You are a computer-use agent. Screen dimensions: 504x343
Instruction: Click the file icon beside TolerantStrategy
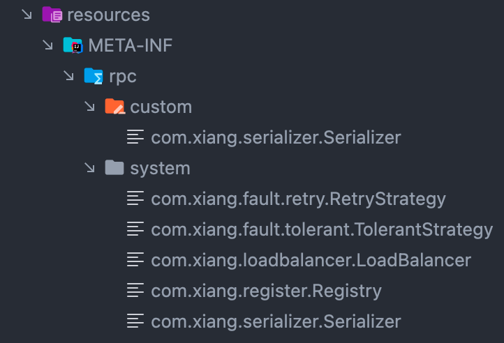click(135, 229)
